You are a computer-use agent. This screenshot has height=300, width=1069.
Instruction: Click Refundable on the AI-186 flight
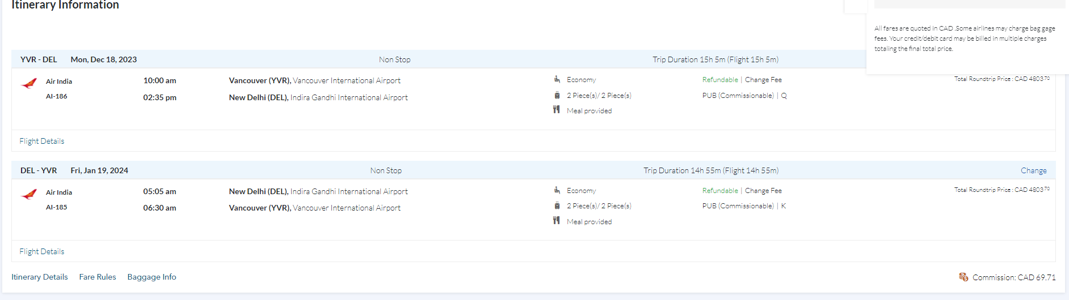coord(720,80)
